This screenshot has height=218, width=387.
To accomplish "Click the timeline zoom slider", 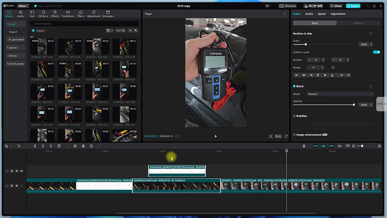I will (x=366, y=146).
